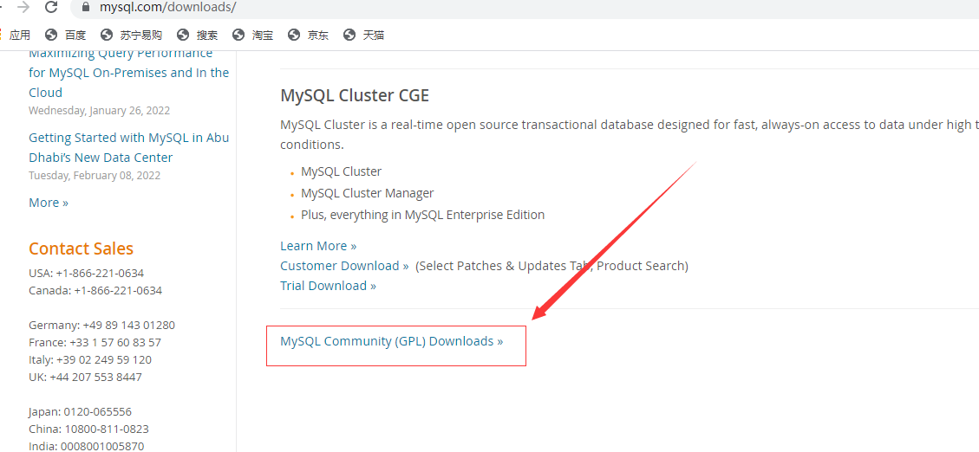Click the Japan: 0120-065556 number
The width and height of the screenshot is (979, 452).
[80, 412]
